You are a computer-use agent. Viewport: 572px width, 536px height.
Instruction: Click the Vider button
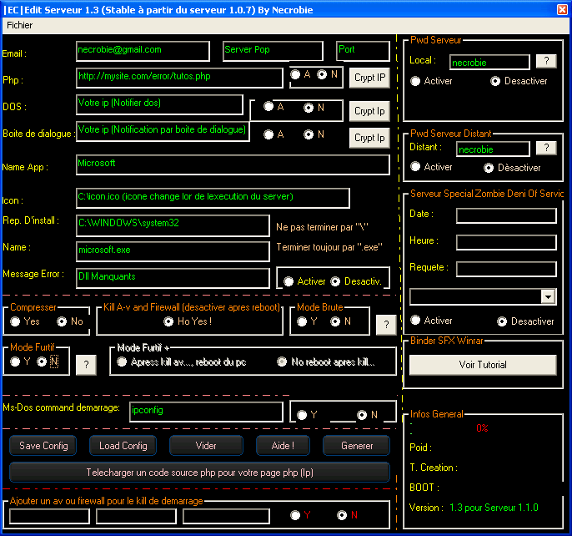[x=205, y=446]
